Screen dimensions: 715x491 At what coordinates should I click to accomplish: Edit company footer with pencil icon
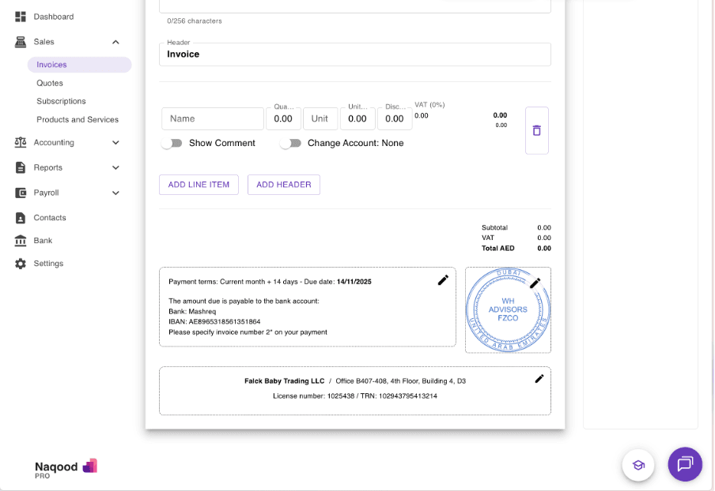point(539,379)
